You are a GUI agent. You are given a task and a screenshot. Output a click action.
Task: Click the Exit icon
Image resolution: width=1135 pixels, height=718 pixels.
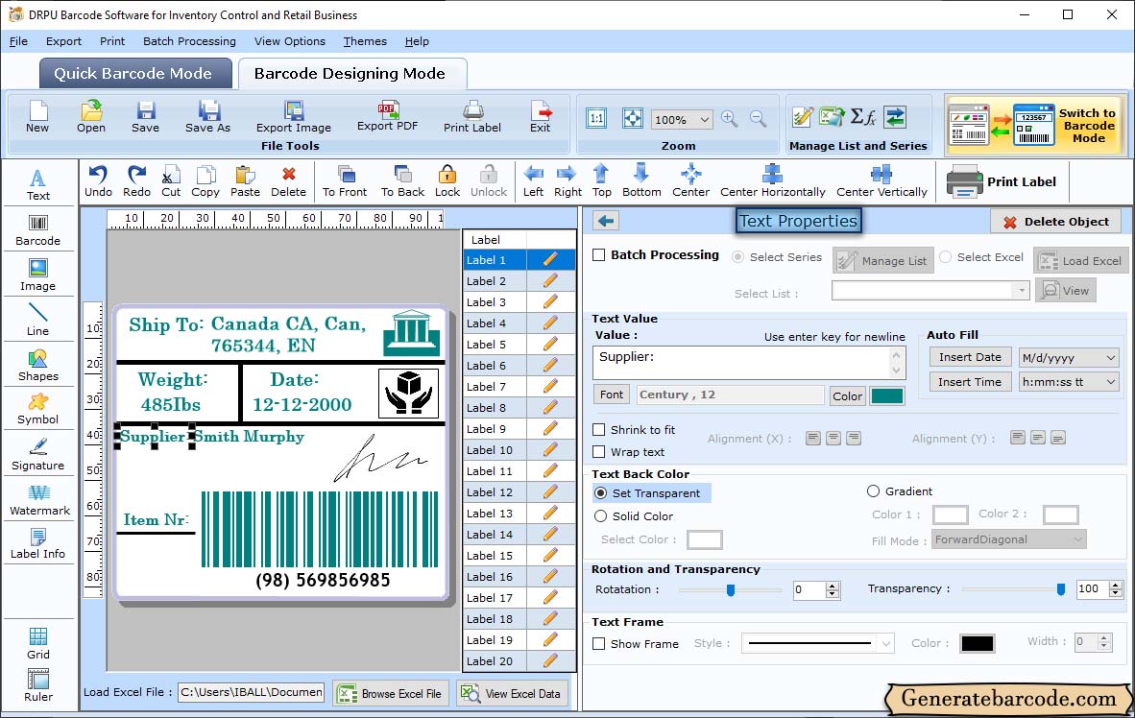[x=540, y=116]
